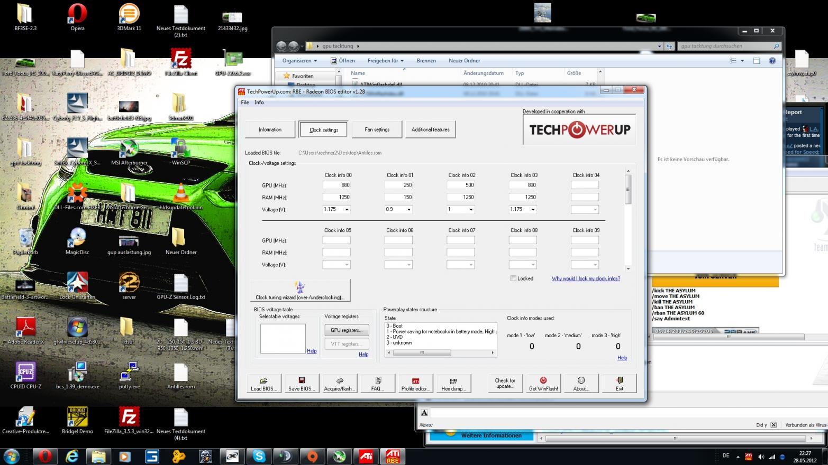Select the 3DMark 11 desktop icon
The height and width of the screenshot is (465, 828).
click(x=129, y=17)
